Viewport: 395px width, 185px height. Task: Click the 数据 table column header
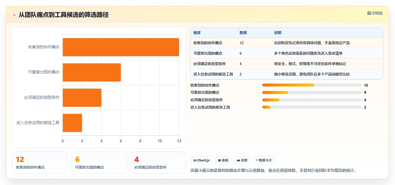[243, 33]
